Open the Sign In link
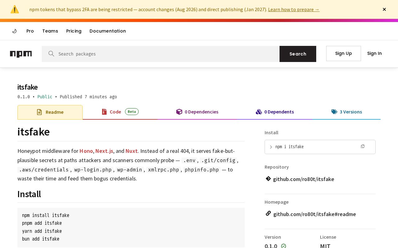 374,53
